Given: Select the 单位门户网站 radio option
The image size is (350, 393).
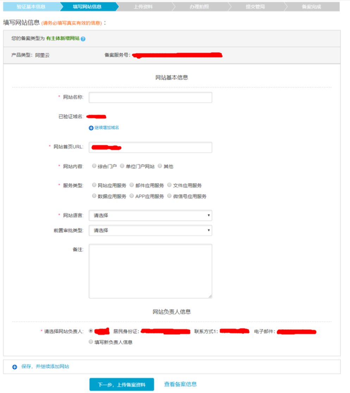Looking at the screenshot, I should [x=122, y=166].
